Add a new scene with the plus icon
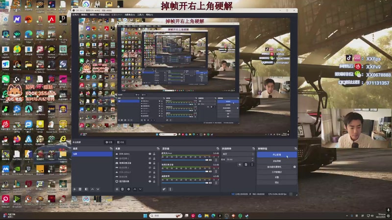The height and width of the screenshot is (220, 392). click(74, 189)
